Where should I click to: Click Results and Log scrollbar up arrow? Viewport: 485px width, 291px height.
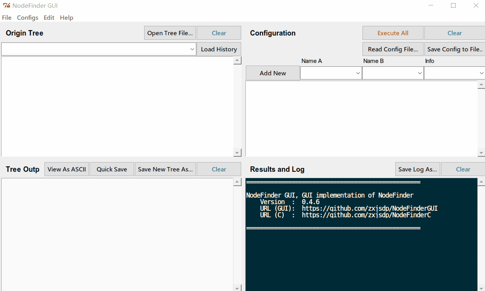pos(481,182)
